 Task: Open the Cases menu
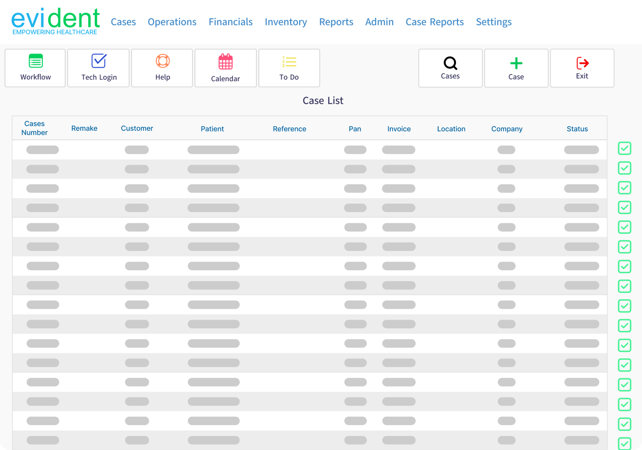click(x=124, y=22)
